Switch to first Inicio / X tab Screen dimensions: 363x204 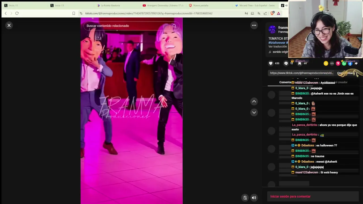[24, 5]
